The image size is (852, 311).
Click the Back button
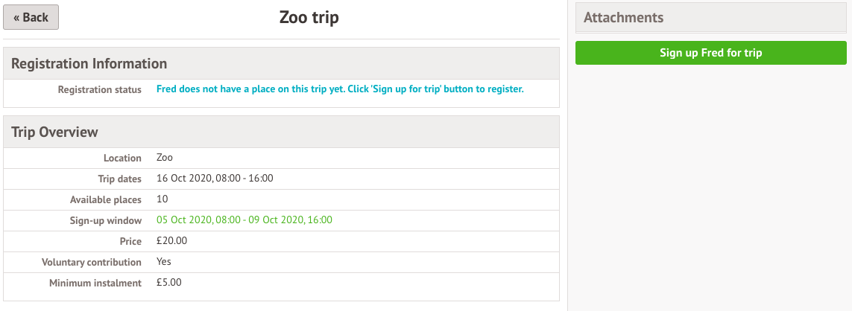click(x=31, y=18)
